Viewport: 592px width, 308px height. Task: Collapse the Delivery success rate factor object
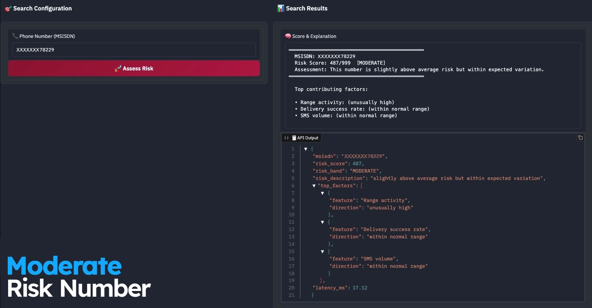click(322, 222)
